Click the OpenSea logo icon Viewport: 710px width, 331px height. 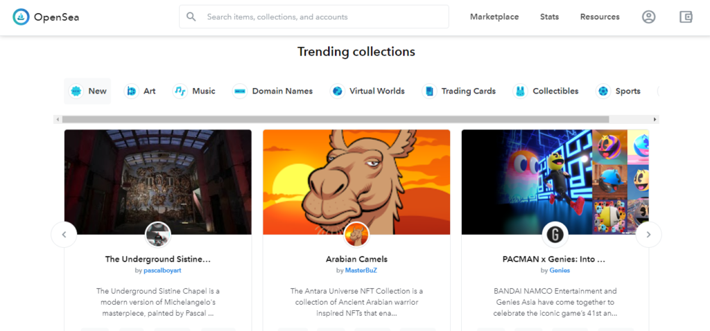tap(21, 17)
